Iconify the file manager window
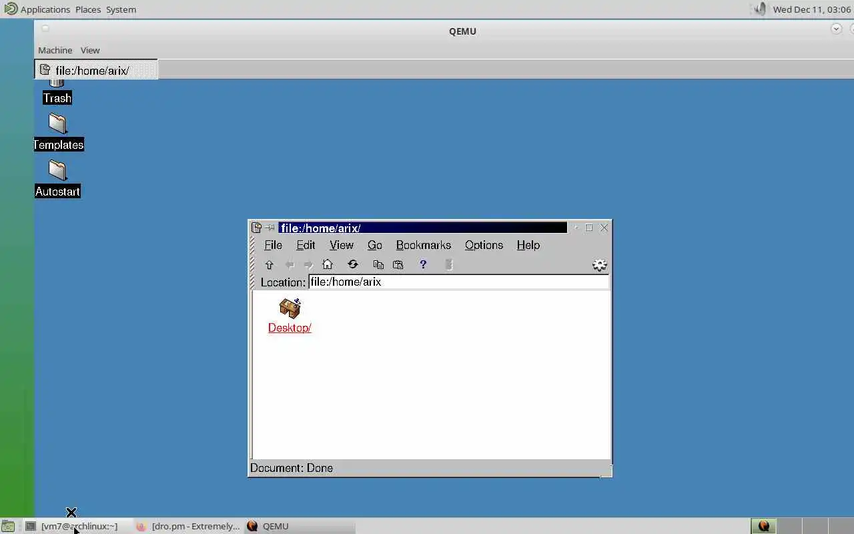The width and height of the screenshot is (854, 534). tap(576, 228)
